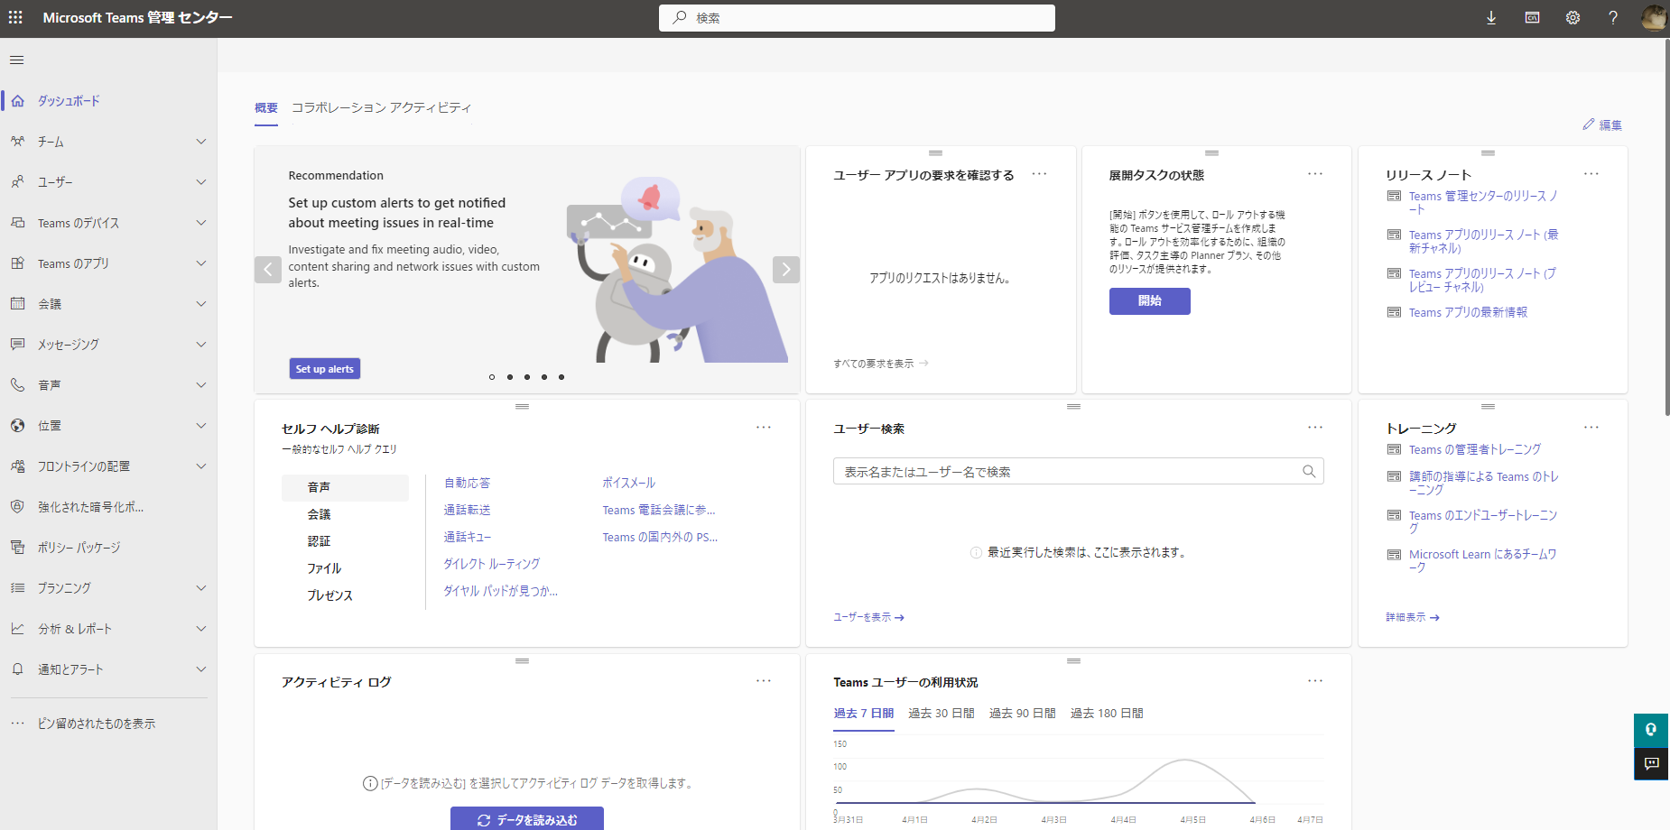The height and width of the screenshot is (830, 1670).
Task: Switch to コラボレーション アクティビティ tab
Action: (381, 108)
